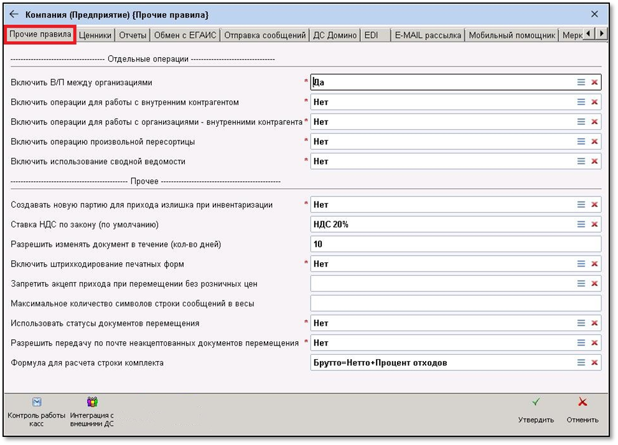Click the back arrow in title bar

click(14, 14)
